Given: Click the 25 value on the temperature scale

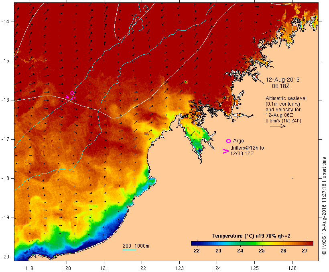Looking at the screenshot, I should 262,250.
